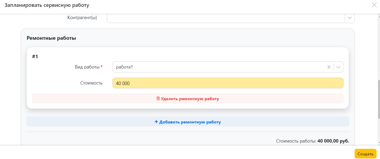380x159 pixels.
Task: Click the plus icon to add repair work
Action: click(156, 122)
